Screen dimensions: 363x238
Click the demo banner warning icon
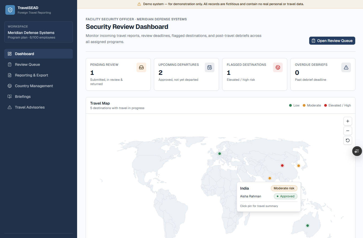tap(139, 4)
